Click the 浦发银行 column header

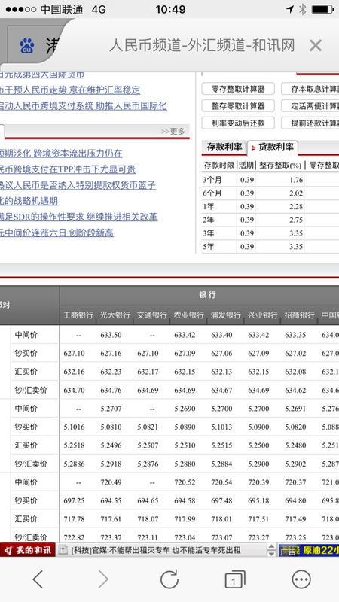click(225, 315)
